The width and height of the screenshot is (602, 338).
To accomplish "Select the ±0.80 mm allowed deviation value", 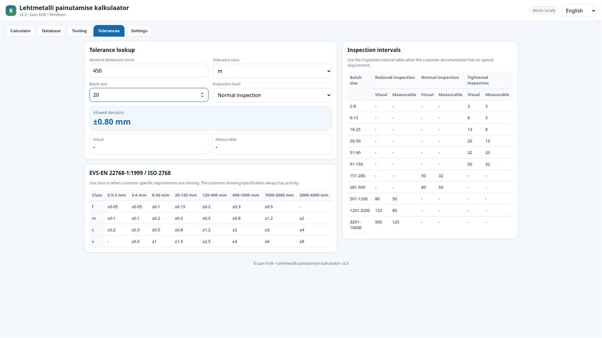I will (112, 122).
